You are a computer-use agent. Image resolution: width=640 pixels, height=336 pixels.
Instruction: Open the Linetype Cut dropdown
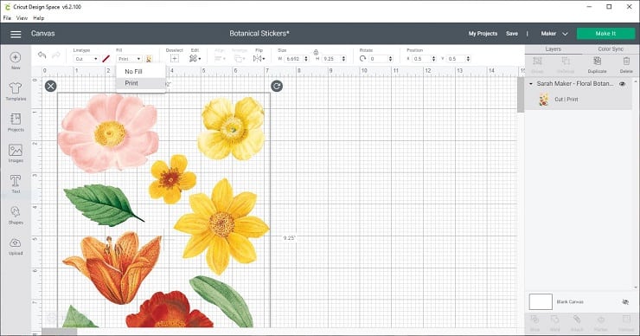pyautogui.click(x=86, y=59)
